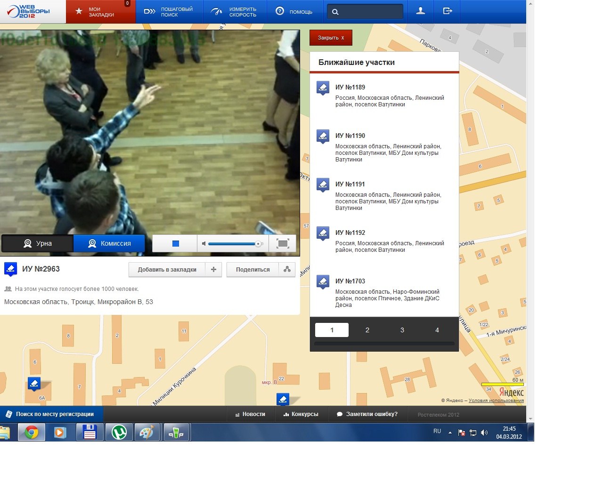Switch to Урна camera view
The width and height of the screenshot is (603, 482).
[x=38, y=243]
